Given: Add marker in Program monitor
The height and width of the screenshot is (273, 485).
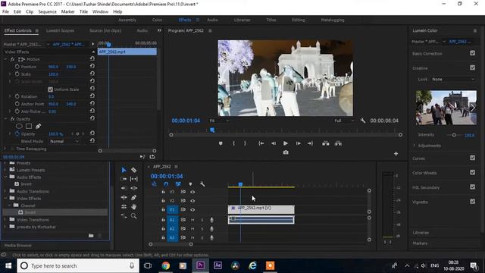Looking at the screenshot, I should (x=221, y=143).
